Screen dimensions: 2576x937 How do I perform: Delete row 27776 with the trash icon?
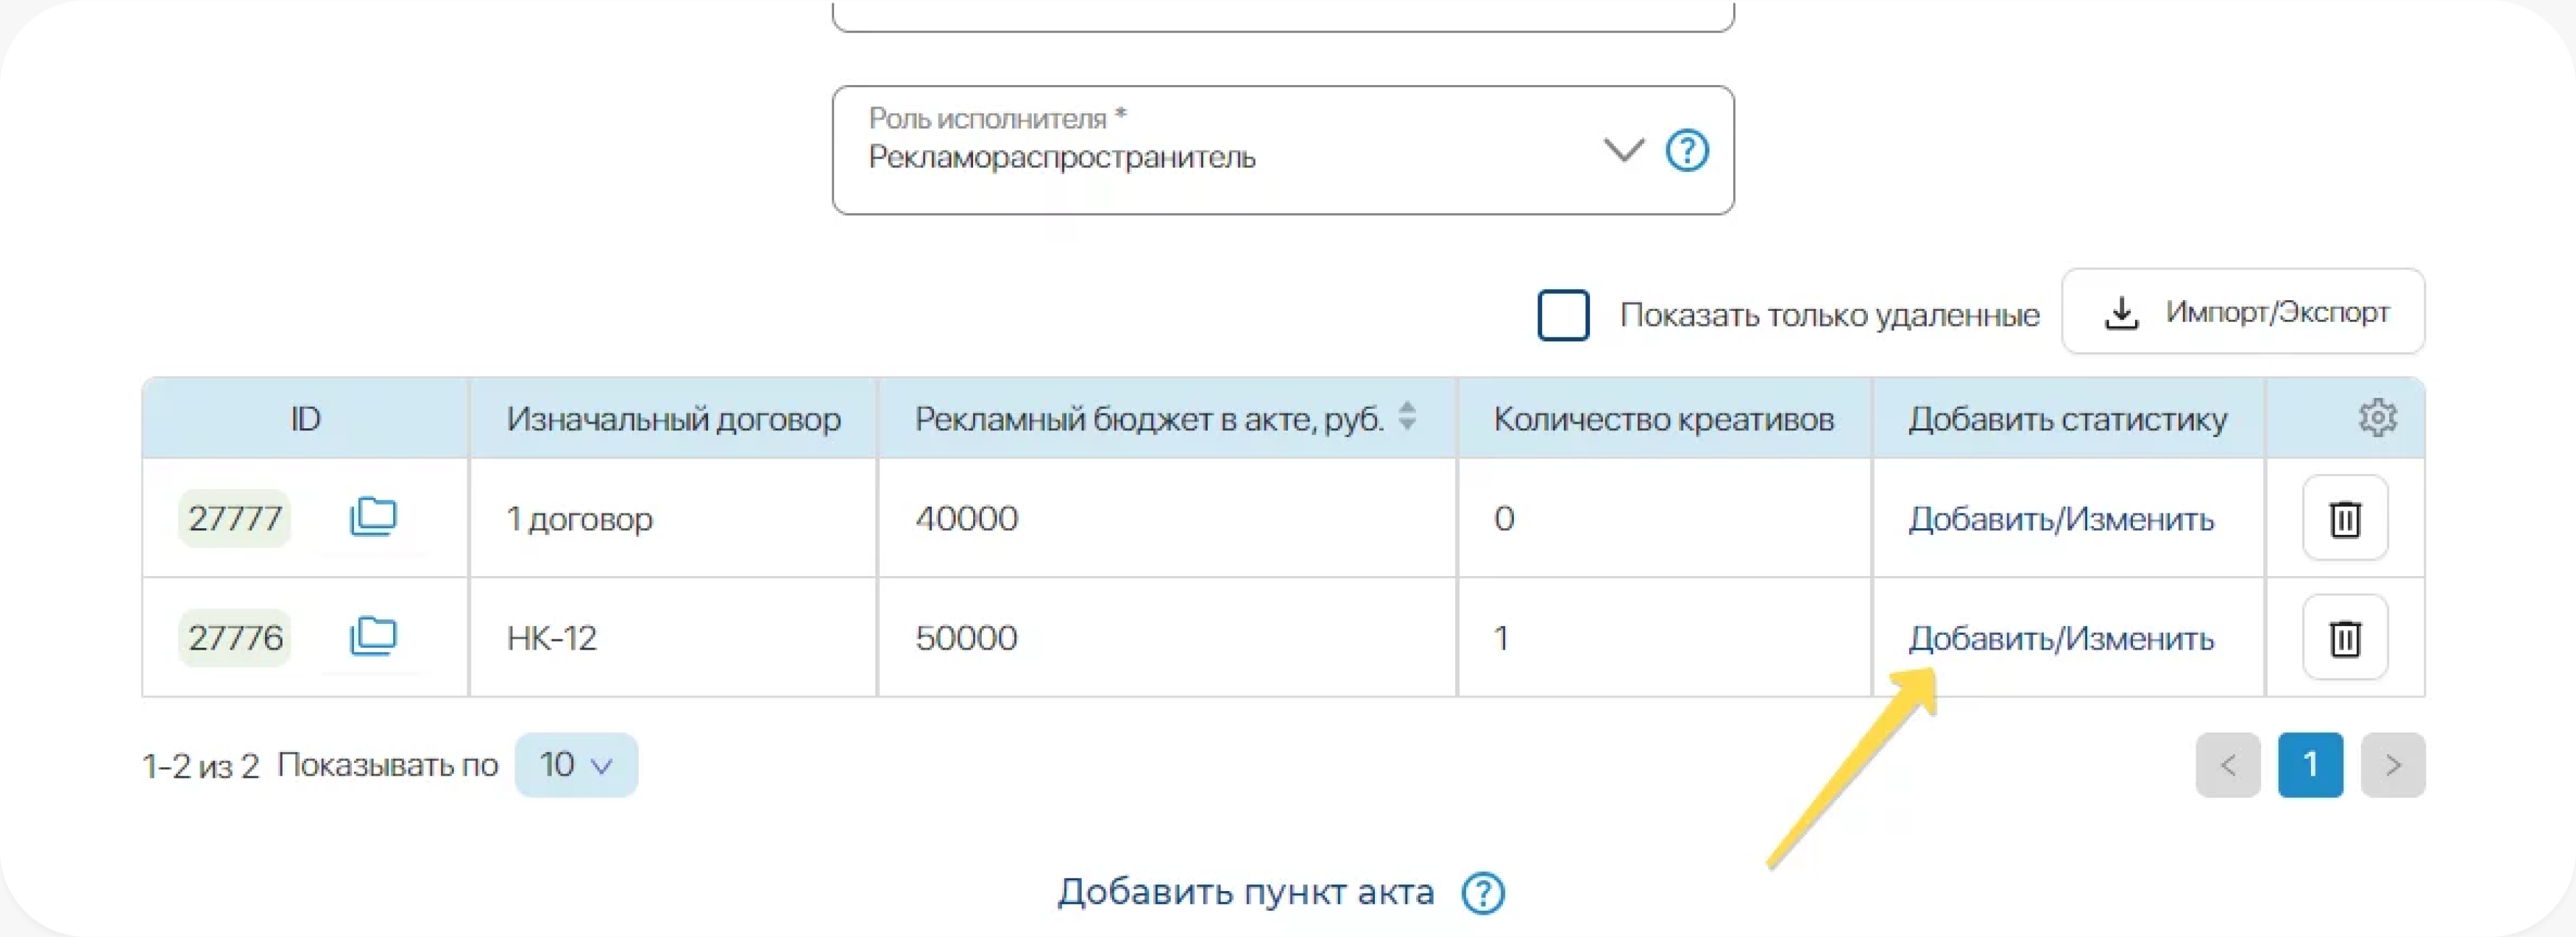[2345, 637]
